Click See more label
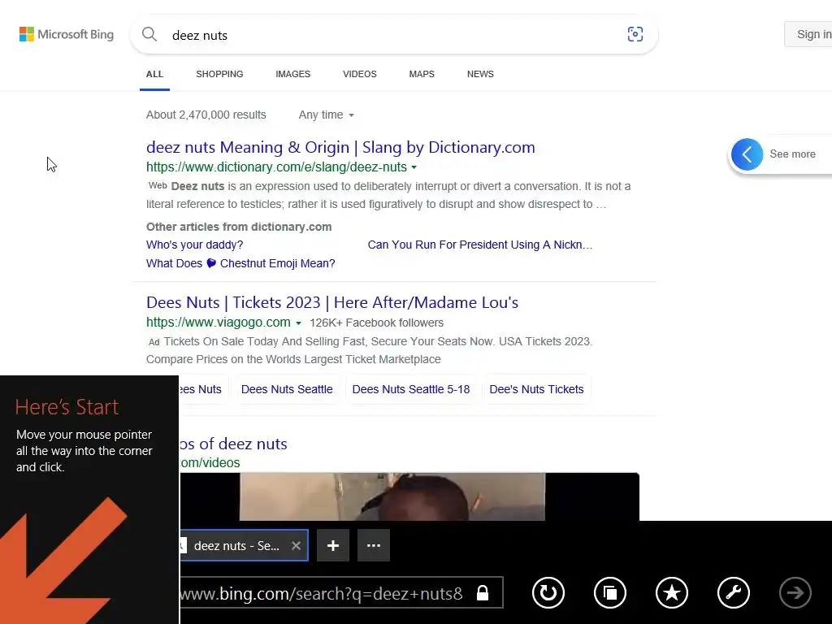Image resolution: width=832 pixels, height=624 pixels. (793, 154)
